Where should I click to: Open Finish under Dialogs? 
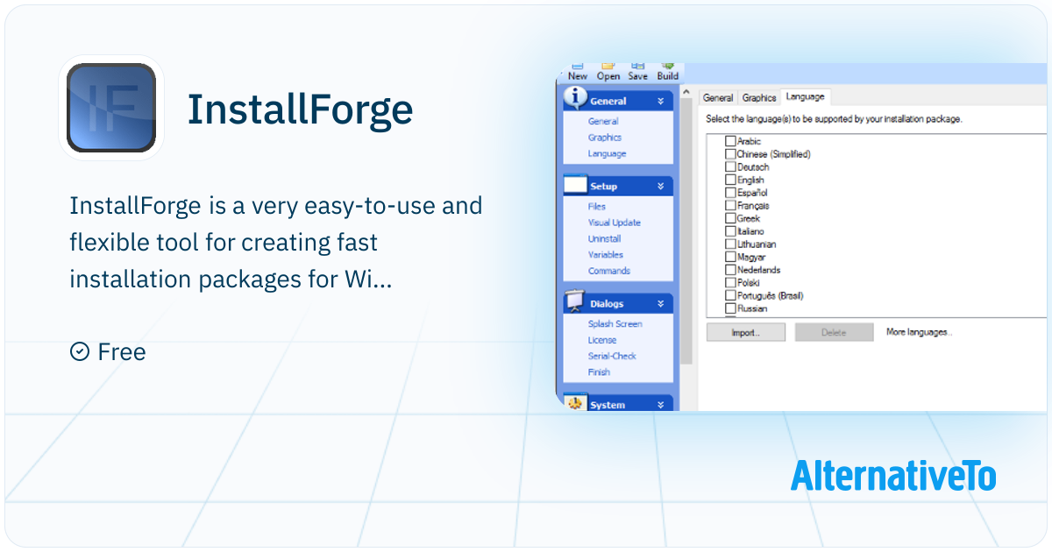pyautogui.click(x=599, y=372)
